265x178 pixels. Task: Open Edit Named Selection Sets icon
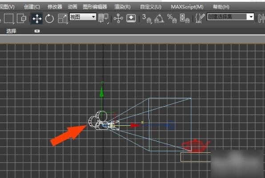[x=200, y=18]
